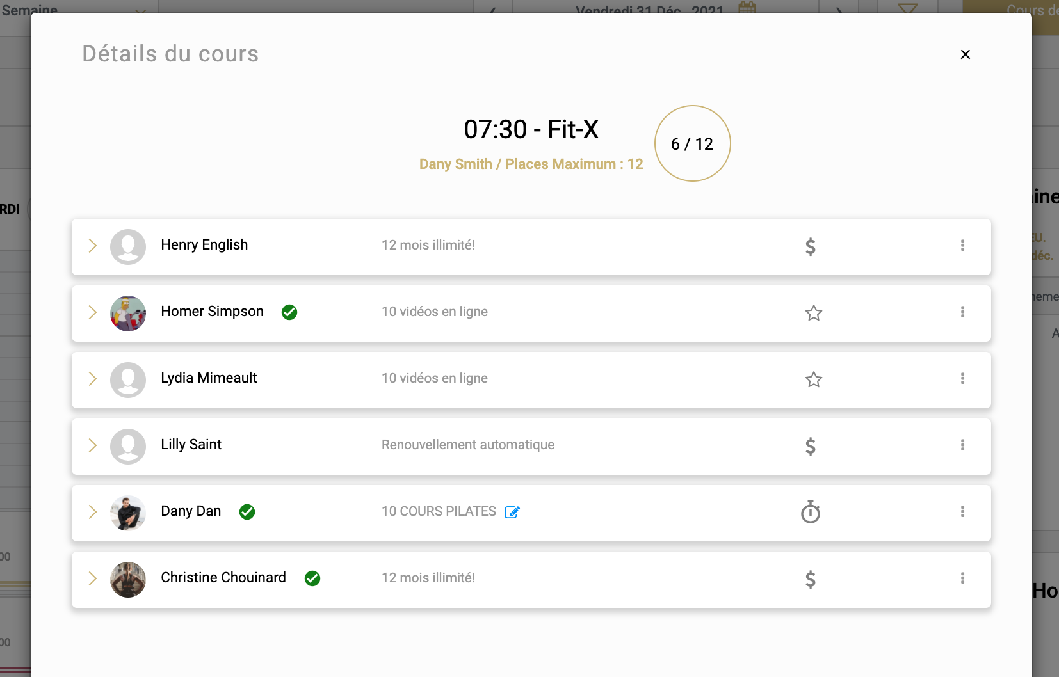This screenshot has width=1059, height=677.
Task: Toggle the green check beside Dany Dan
Action: coord(247,512)
